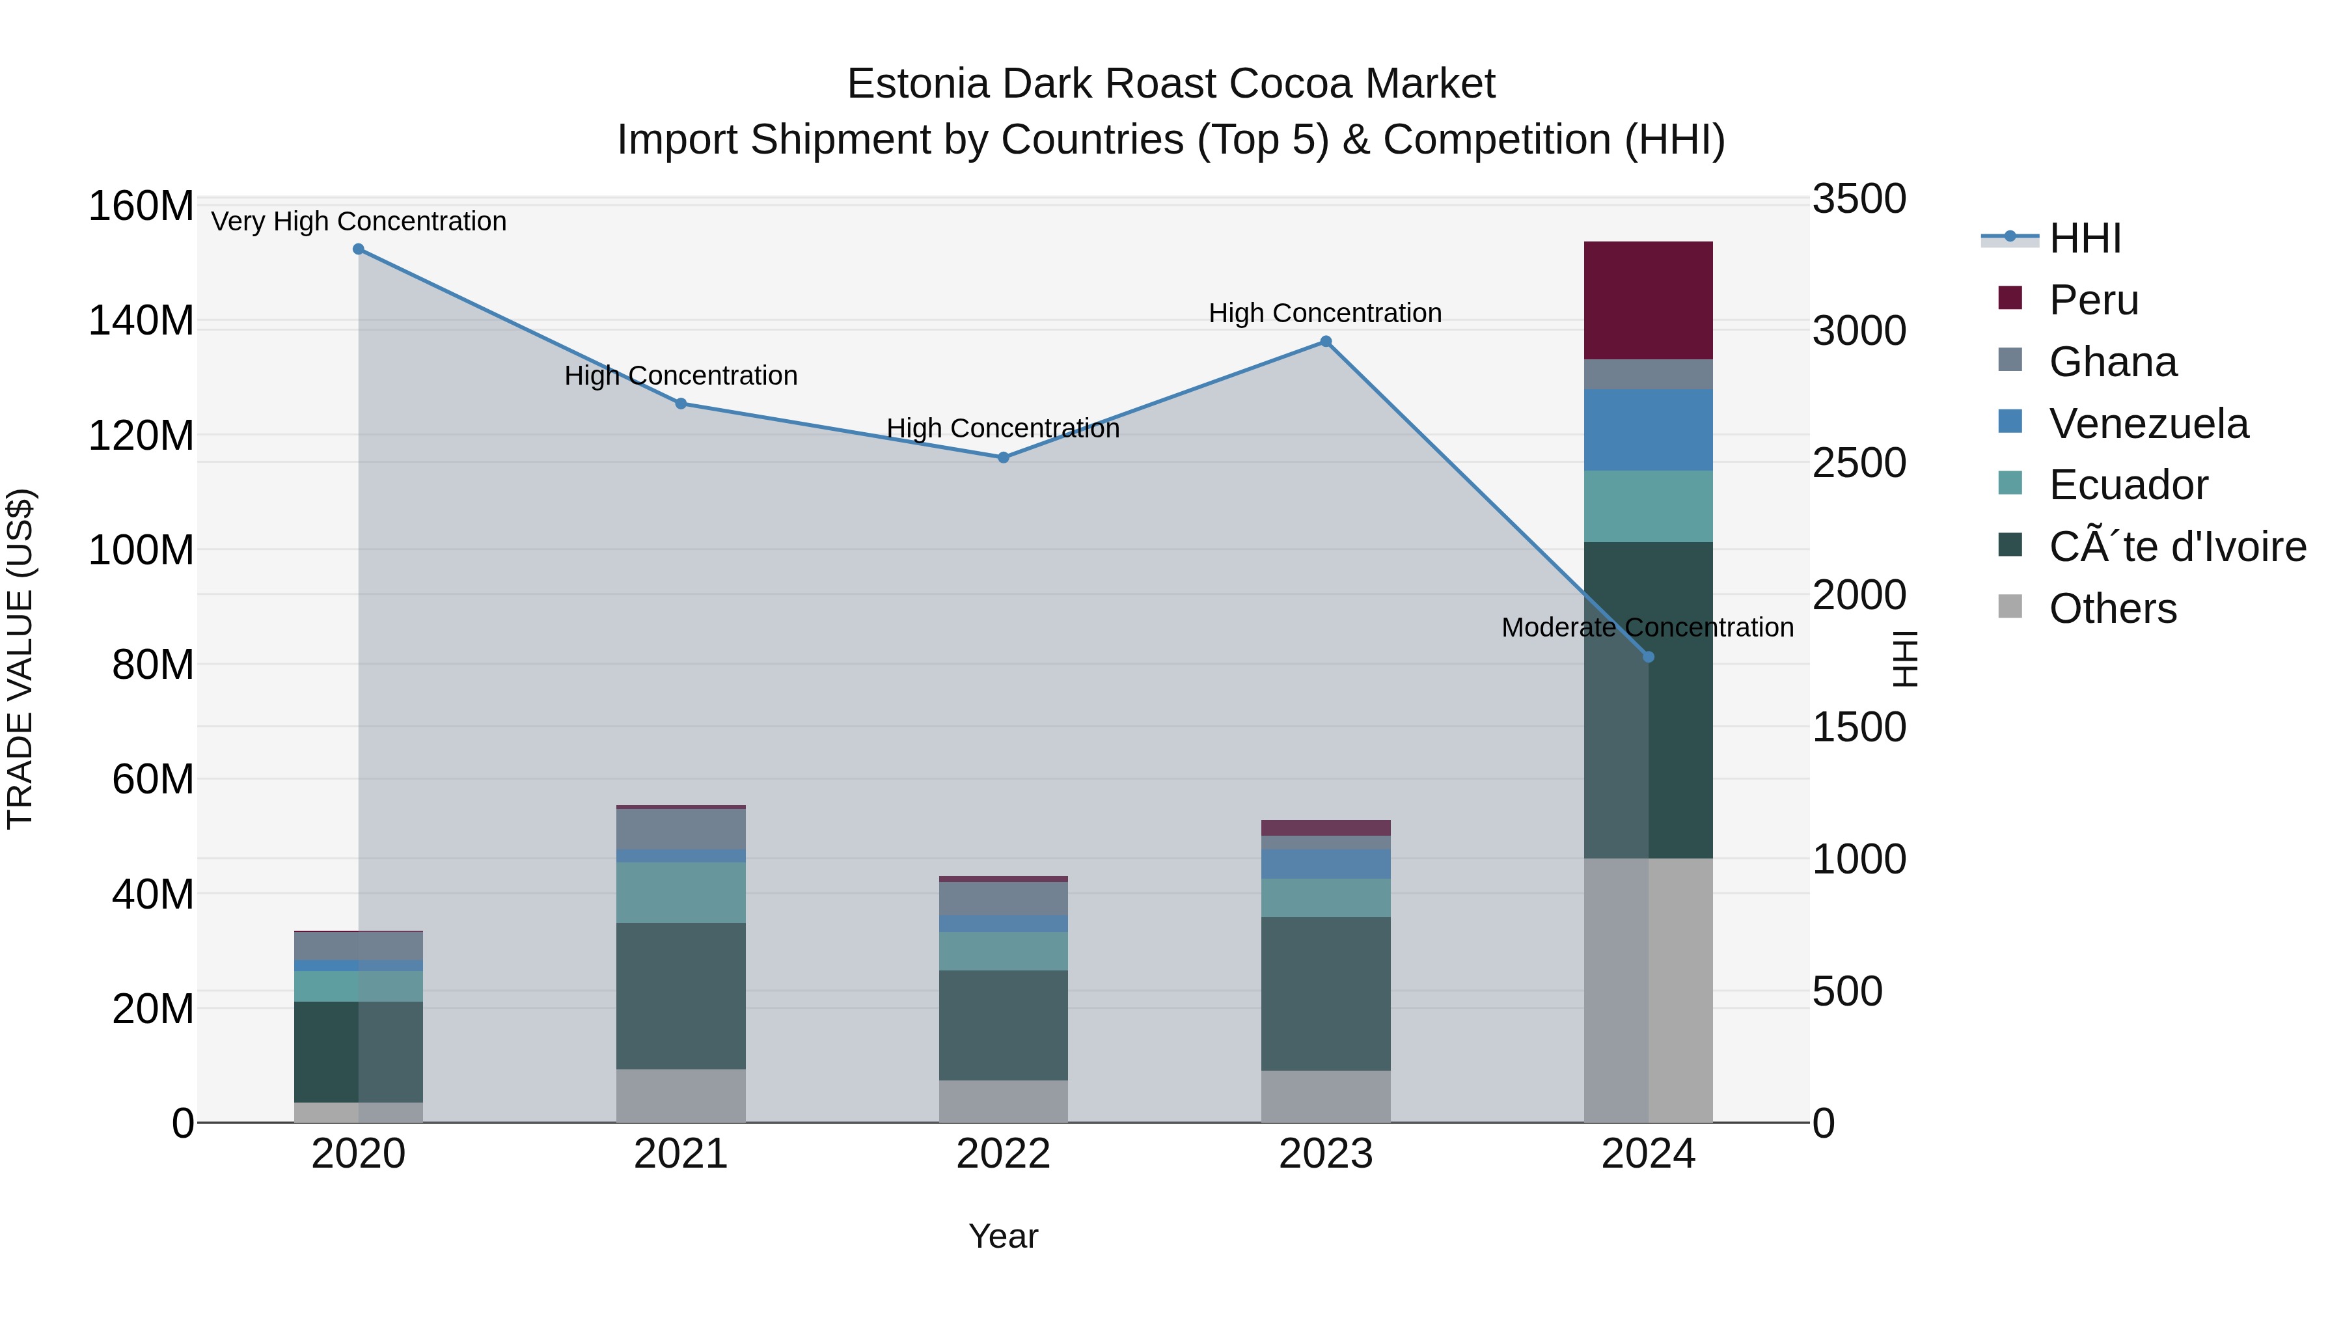Click the rotated 'HHI' right axis title
The image size is (2343, 1318).
(1904, 659)
